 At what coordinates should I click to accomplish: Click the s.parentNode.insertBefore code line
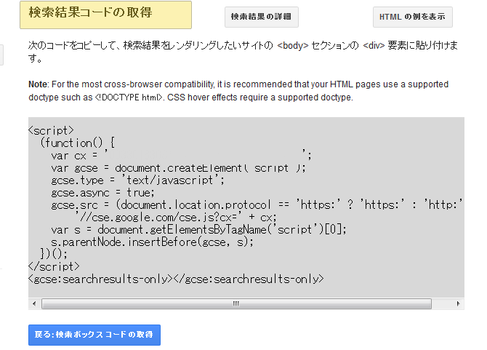pyautogui.click(x=152, y=242)
